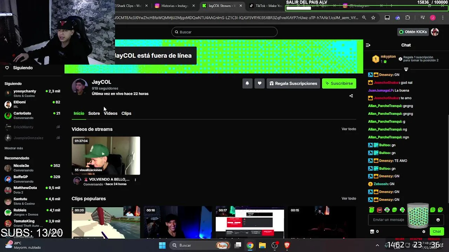Open the 00:20 popular clip thumbnail
449x252 pixels.
point(106,223)
